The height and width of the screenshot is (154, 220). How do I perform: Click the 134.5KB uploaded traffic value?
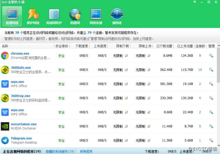click(x=187, y=56)
